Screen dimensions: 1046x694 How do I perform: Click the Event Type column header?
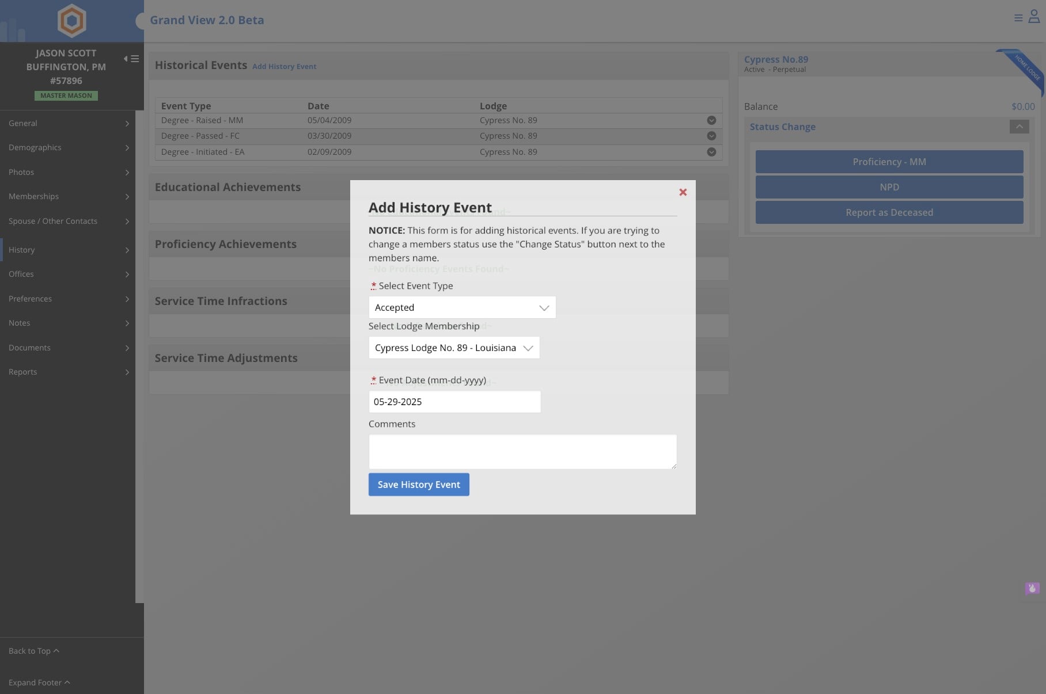tap(186, 106)
